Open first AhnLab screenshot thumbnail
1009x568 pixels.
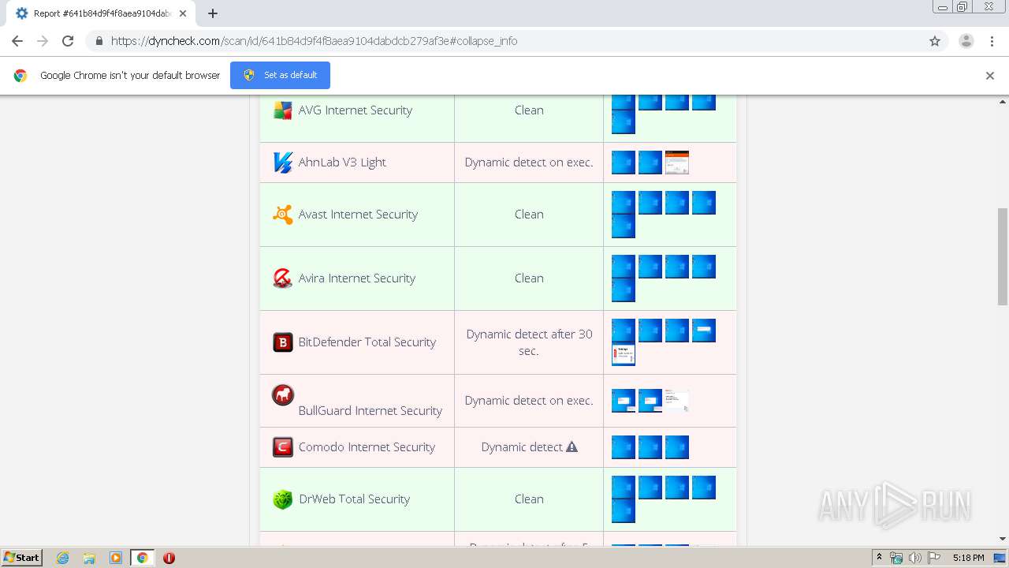(624, 163)
